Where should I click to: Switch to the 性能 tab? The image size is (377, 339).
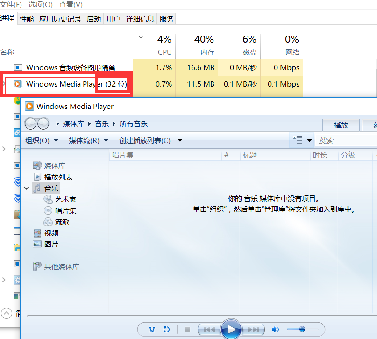[27, 19]
